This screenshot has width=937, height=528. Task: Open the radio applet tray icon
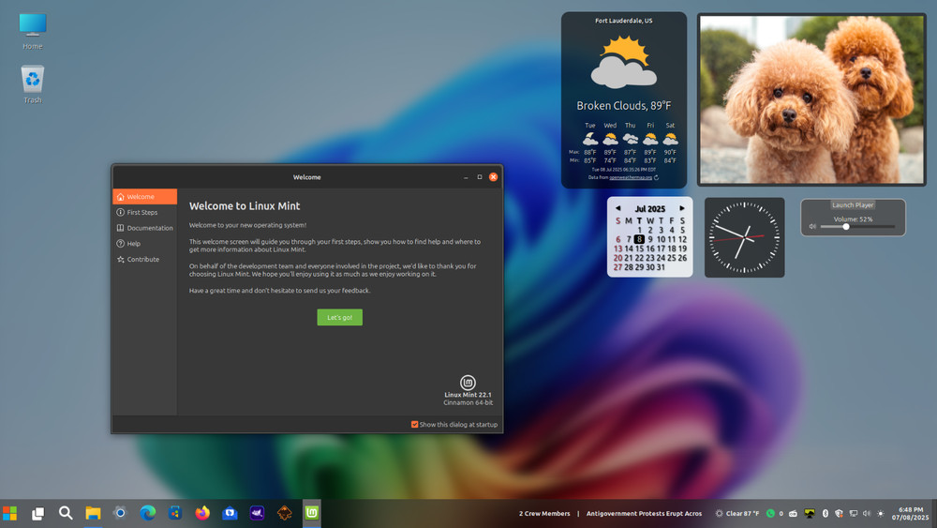[x=793, y=513]
